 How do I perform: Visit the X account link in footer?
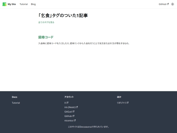[x=65, y=103]
